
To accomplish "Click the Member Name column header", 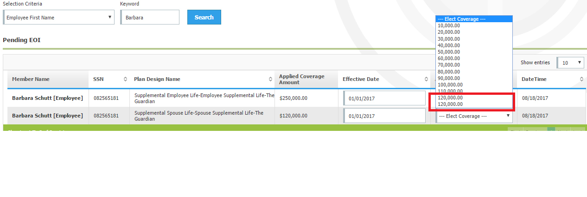I will 31,79.
